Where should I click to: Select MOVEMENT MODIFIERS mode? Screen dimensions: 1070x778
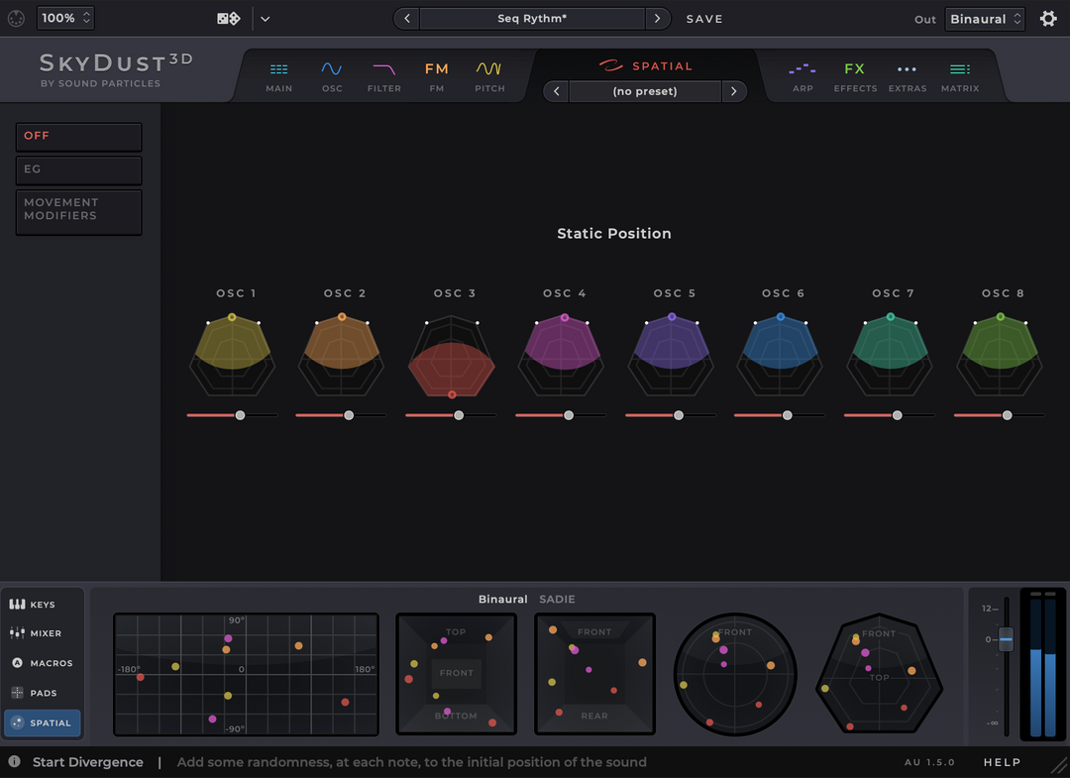coord(78,212)
